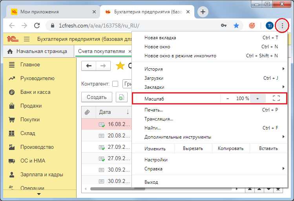
Task: Click Вставить in edit row
Action: [268, 148]
